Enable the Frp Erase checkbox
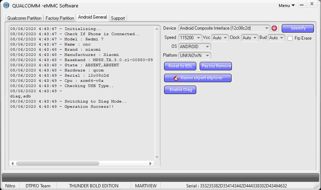 click(x=290, y=38)
